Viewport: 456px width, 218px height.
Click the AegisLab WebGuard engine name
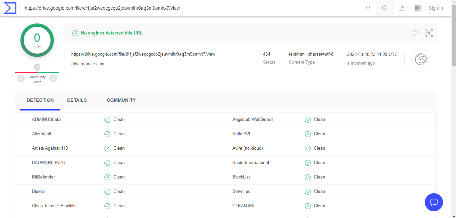click(253, 119)
